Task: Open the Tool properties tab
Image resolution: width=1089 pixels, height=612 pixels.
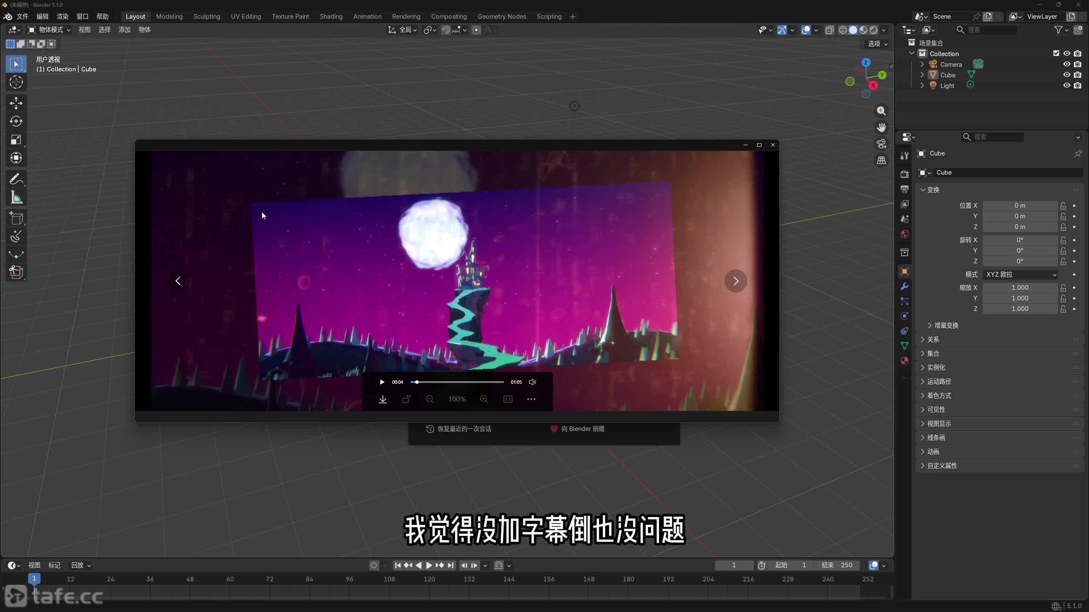Action: pos(905,156)
